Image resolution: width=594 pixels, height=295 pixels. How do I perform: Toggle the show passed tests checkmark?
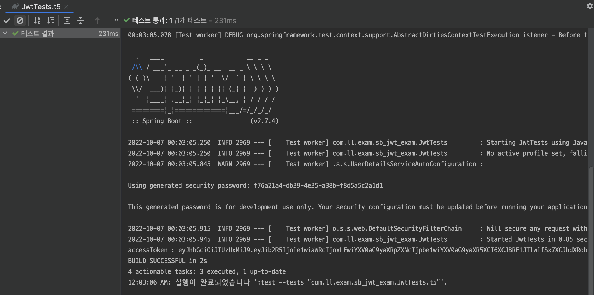click(x=7, y=20)
